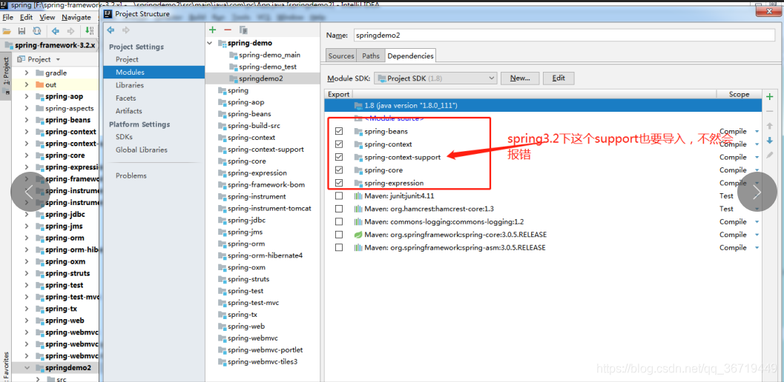The image size is (784, 382).
Task: Click the forward arrow in Project Structure
Action: pyautogui.click(x=126, y=30)
